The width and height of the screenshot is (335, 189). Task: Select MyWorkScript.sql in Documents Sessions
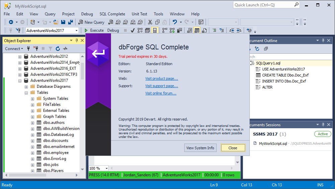point(273,144)
